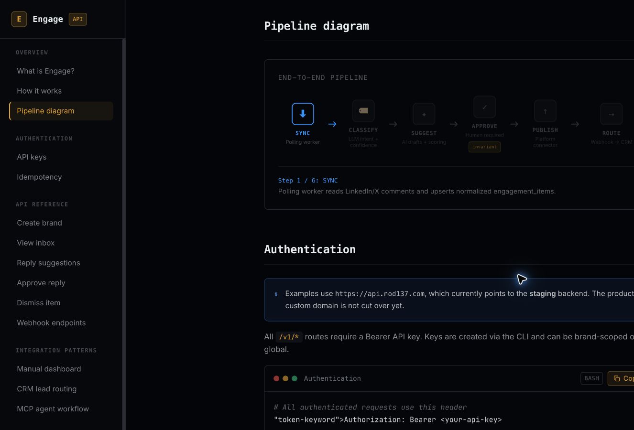This screenshot has width=634, height=430.
Task: Click the sidebar vertical scrollbar
Action: tap(124, 234)
